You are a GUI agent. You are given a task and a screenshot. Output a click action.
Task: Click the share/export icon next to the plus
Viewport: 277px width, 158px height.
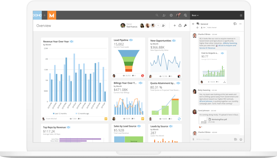[x=180, y=26]
